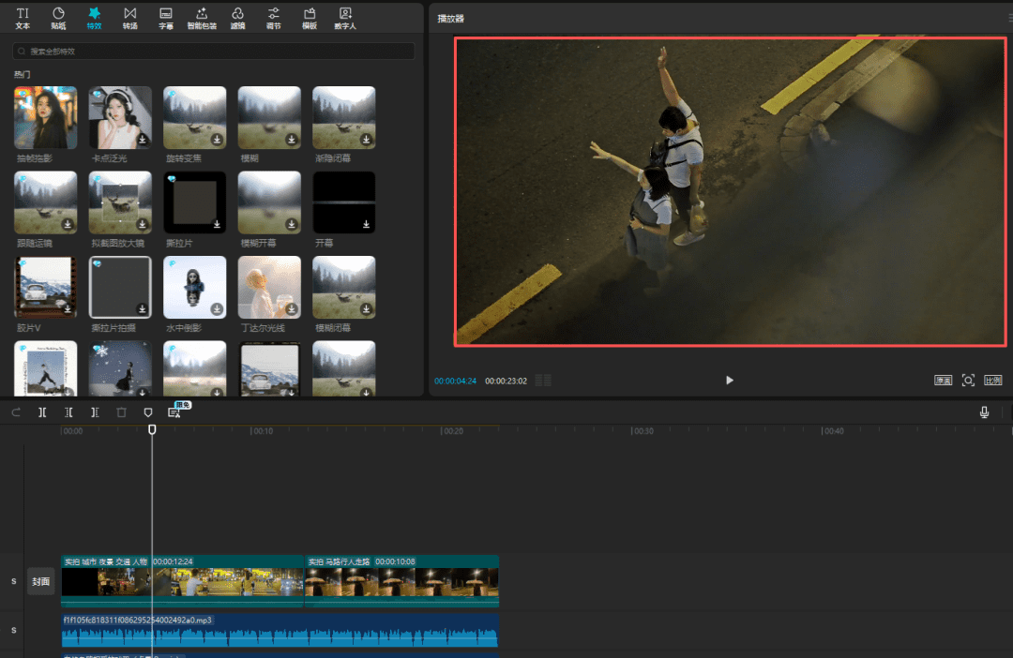This screenshot has height=658, width=1013.
Task: Select the 抽帧拖影 effect thumbnail
Action: click(x=45, y=117)
